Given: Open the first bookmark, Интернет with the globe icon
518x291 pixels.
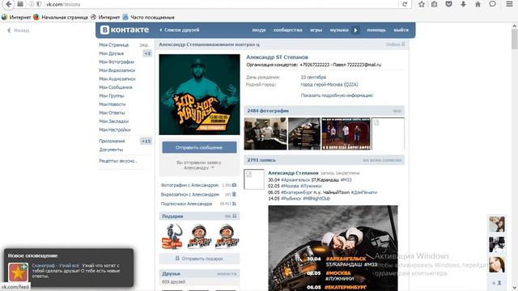Looking at the screenshot, I should tap(16, 17).
